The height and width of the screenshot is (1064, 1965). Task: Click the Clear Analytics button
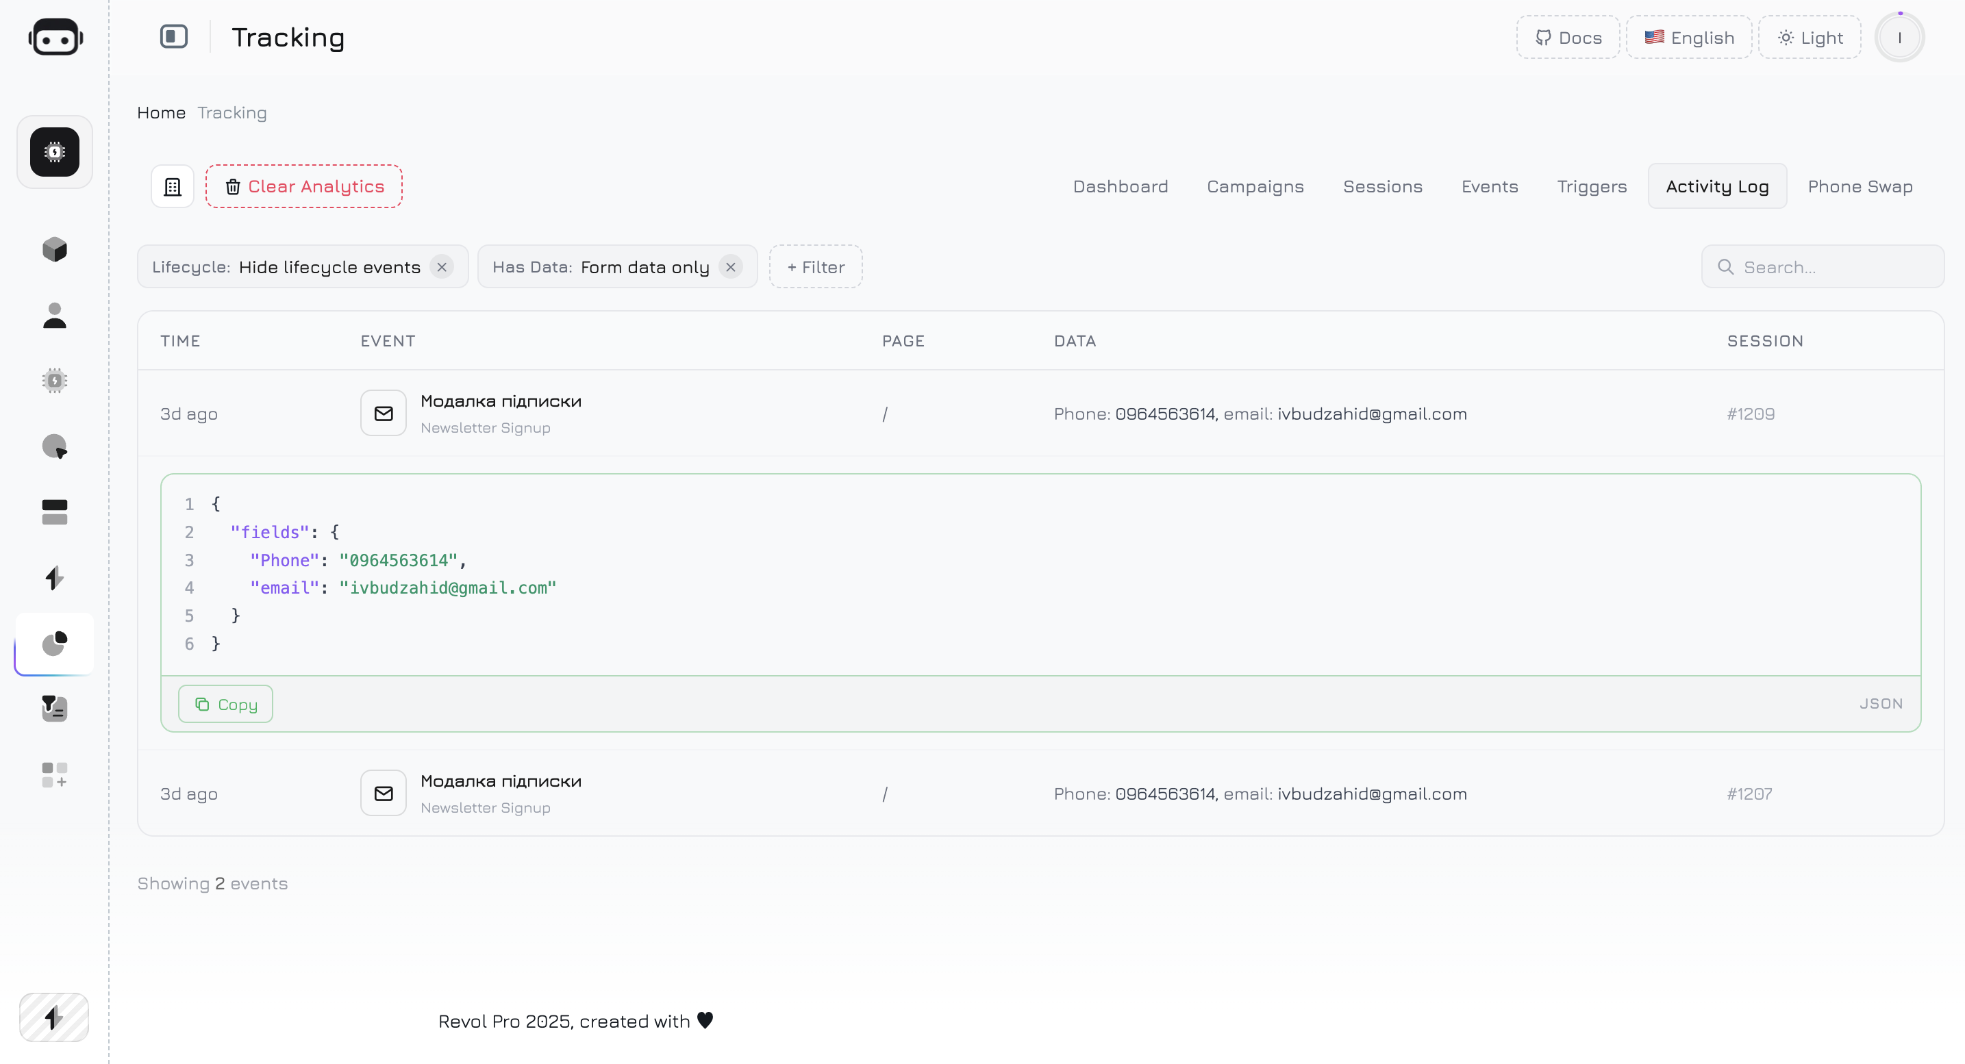pos(303,187)
